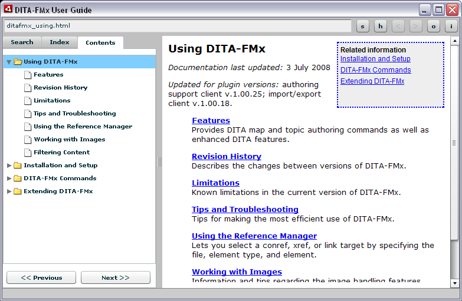This screenshot has width=462, height=301.
Task: Close the DITA-FMx User Guide window
Action: pyautogui.click(x=452, y=10)
